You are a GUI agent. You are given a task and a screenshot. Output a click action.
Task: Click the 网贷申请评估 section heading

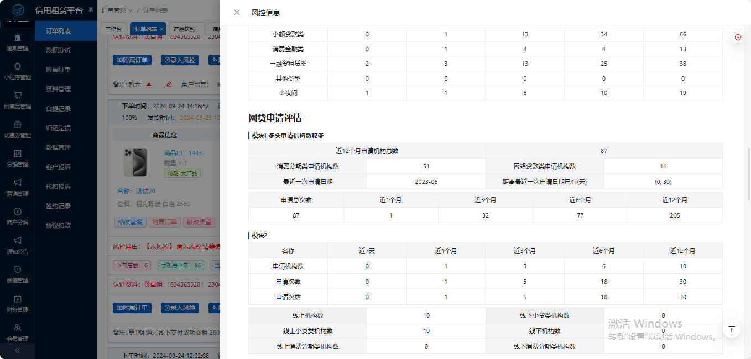coord(275,118)
